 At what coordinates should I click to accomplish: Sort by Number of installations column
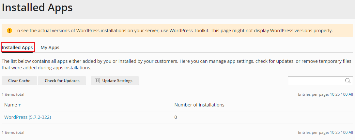[x=199, y=105]
